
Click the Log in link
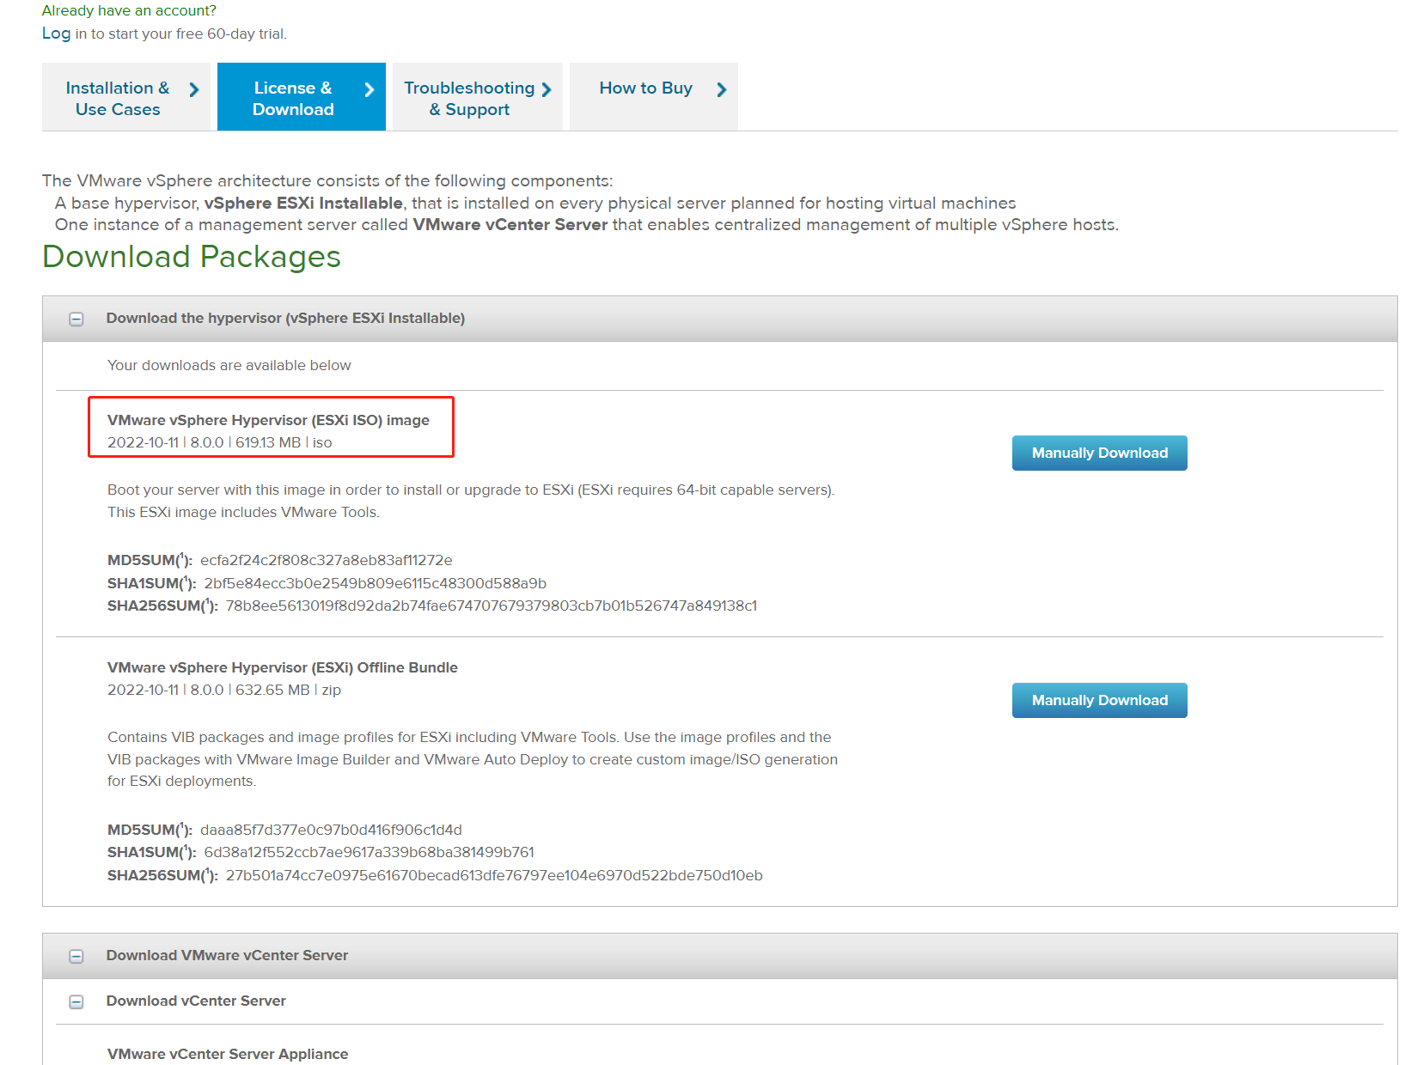(x=56, y=33)
